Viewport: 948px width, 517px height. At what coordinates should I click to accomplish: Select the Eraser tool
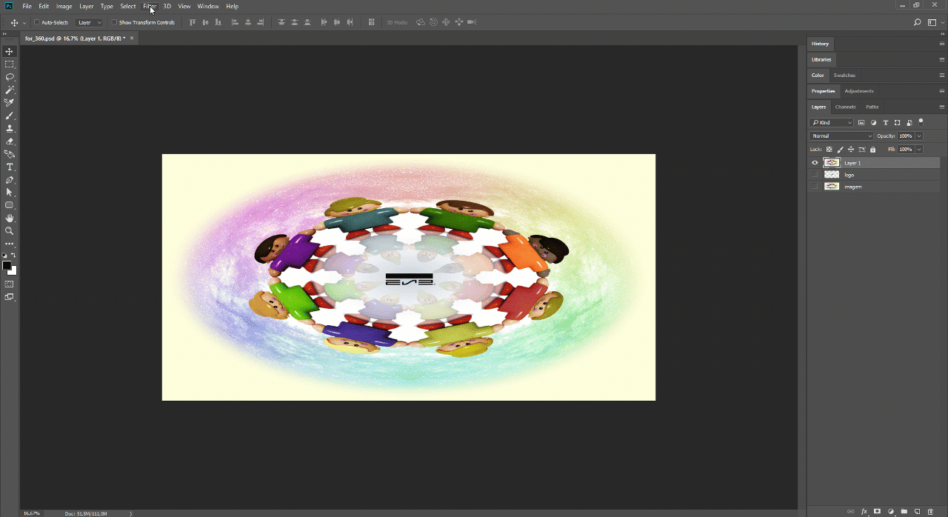pos(10,141)
